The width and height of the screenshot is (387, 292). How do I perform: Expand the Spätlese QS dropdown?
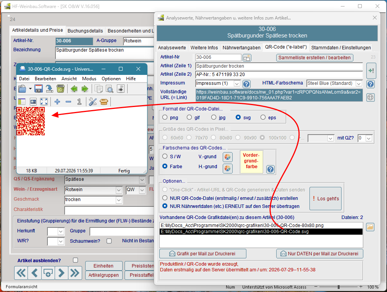pyautogui.click(x=142, y=180)
